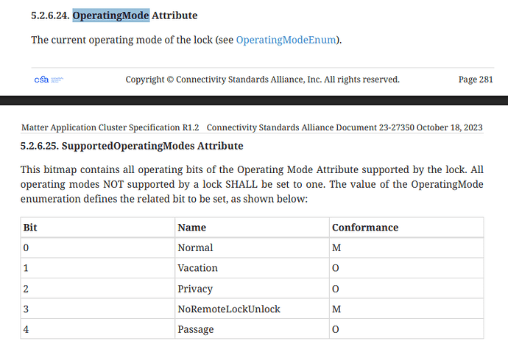Click the CSA logo in the page footer
Viewport: 508px width, 355px height.
pos(48,80)
